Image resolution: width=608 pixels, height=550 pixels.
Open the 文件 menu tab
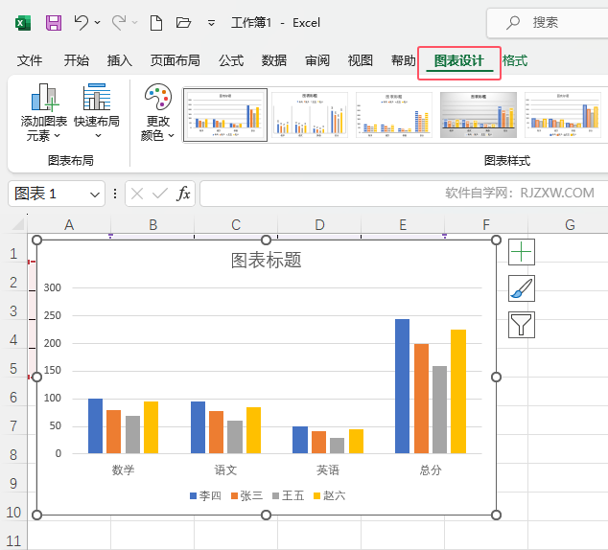point(30,60)
